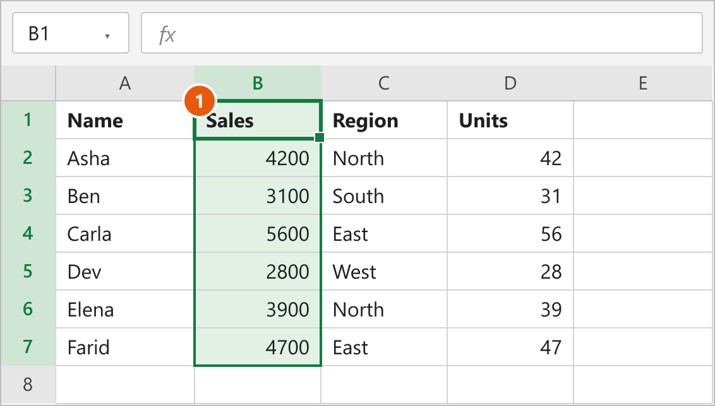
Task: Open the Name Box dropdown arrow
Action: click(x=107, y=36)
